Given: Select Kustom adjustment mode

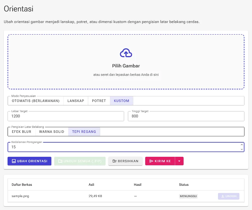Looking at the screenshot, I should pos(122,101).
